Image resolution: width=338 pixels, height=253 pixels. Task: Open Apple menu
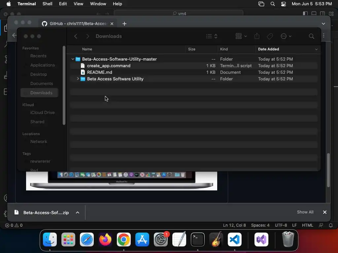point(9,4)
